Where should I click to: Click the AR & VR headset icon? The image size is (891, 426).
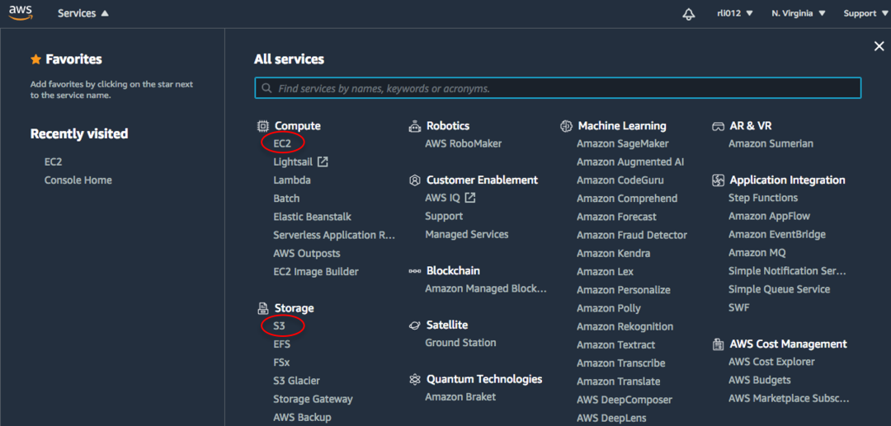coord(719,126)
